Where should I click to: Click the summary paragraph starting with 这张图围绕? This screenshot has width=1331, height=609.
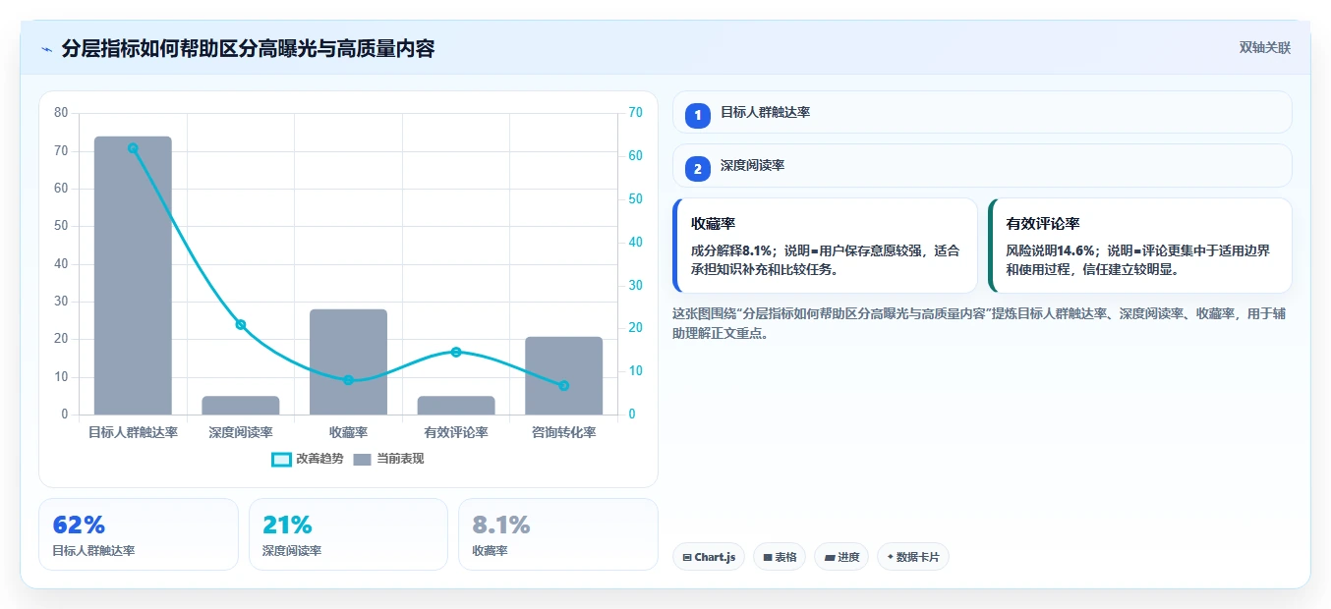tap(977, 323)
